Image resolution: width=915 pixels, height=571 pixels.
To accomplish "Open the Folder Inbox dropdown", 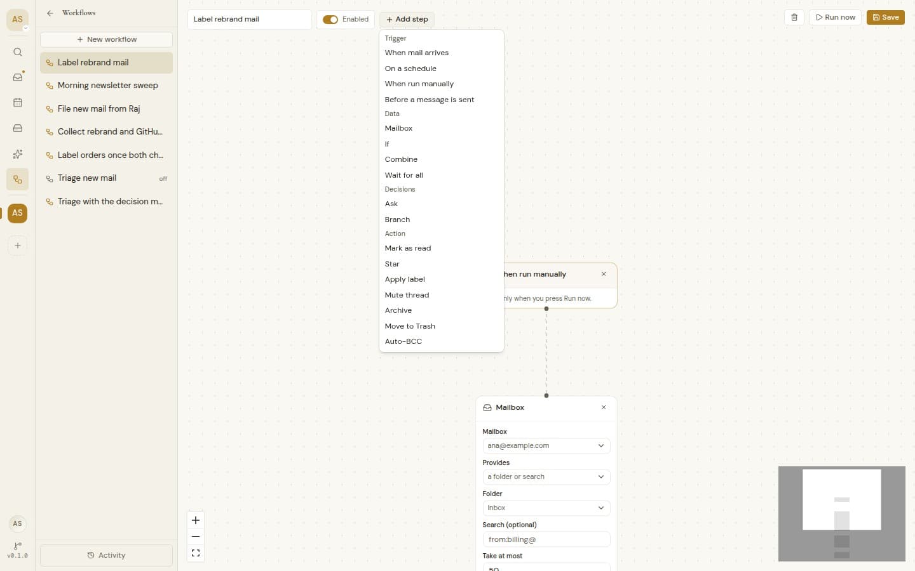I will point(546,508).
